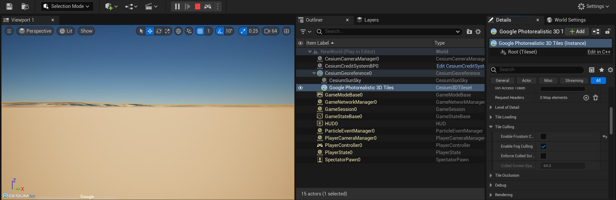Open property matrix table icon
The image size is (616, 200).
[x=592, y=70]
